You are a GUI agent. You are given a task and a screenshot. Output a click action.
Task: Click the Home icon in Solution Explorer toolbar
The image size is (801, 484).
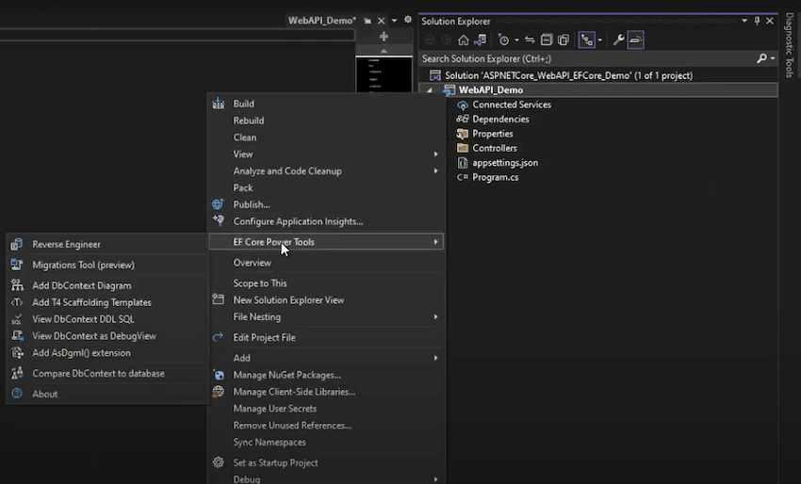click(x=463, y=40)
